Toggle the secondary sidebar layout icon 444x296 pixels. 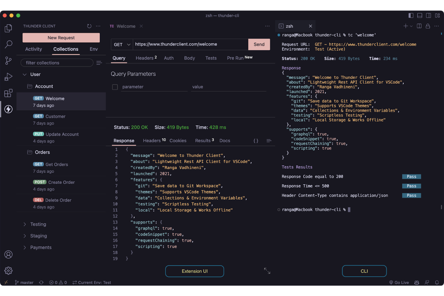(428, 16)
